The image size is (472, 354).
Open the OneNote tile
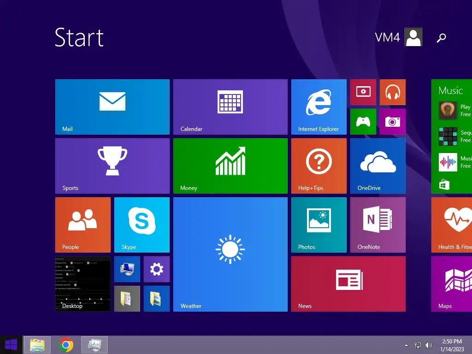[x=378, y=225]
